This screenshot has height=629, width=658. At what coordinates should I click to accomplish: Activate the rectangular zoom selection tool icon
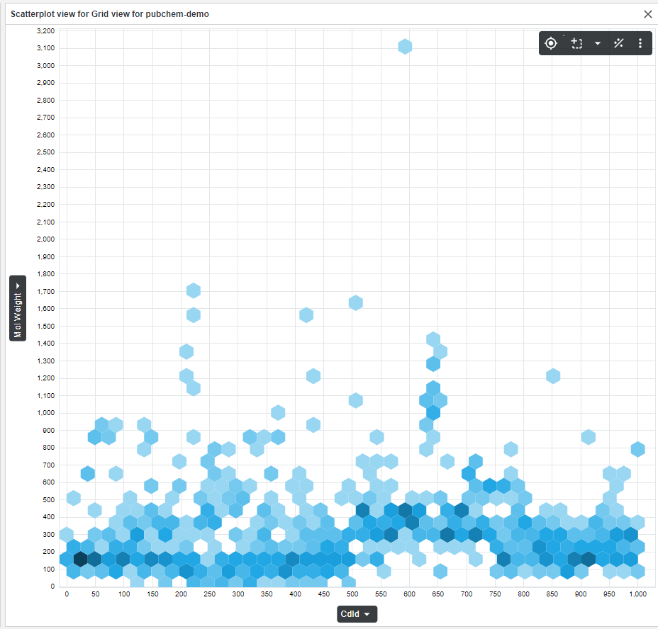coord(576,43)
